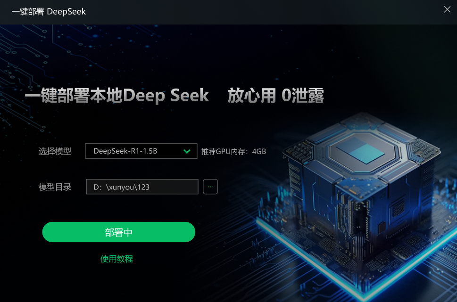Select the DeepSeek-R1-1.5B text in combo box
The image size is (457, 302).
125,151
